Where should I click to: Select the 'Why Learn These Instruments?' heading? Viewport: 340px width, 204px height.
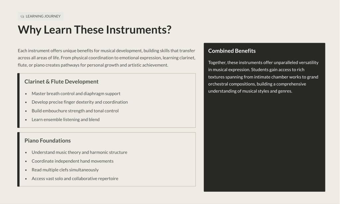(x=95, y=30)
